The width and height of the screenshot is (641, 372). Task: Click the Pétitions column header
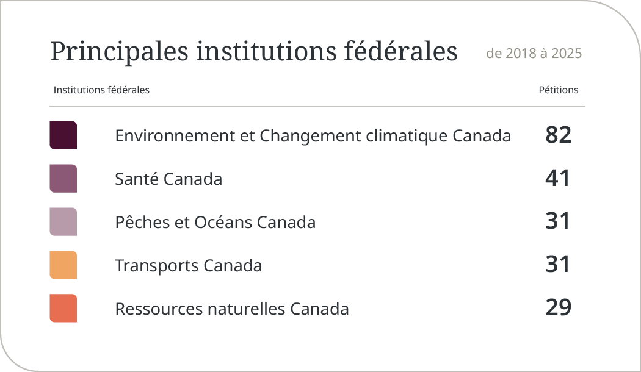click(x=559, y=90)
